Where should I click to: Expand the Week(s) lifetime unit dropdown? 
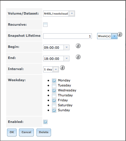click(114, 36)
